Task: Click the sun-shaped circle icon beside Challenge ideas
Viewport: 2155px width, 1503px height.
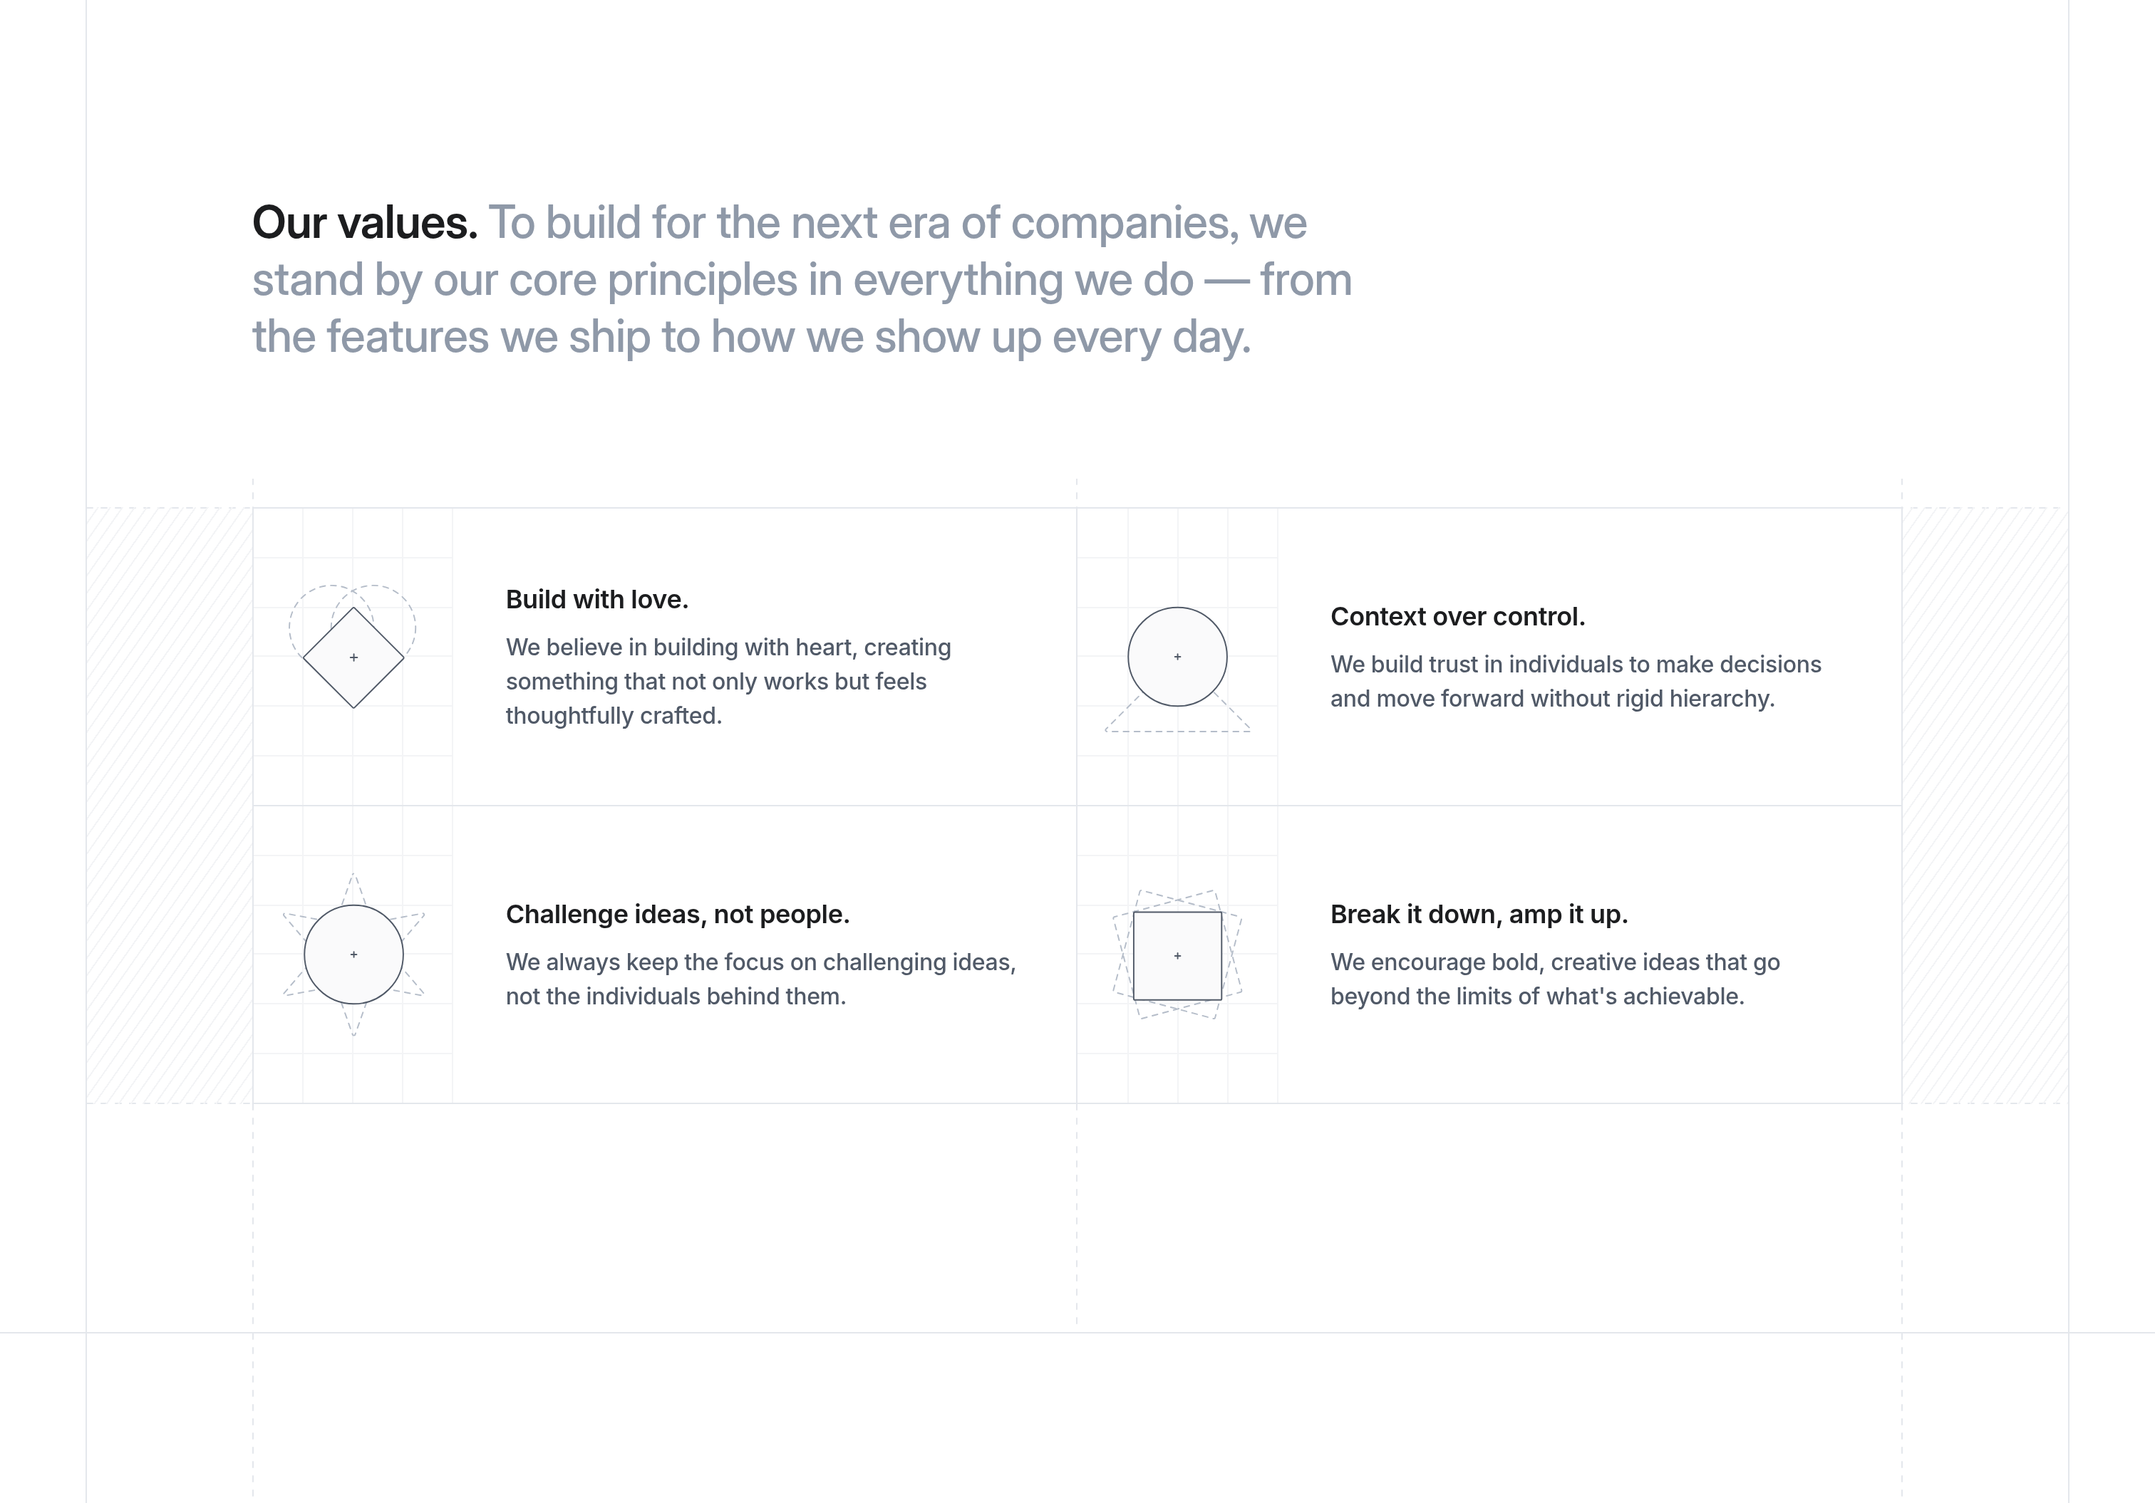Action: click(354, 954)
